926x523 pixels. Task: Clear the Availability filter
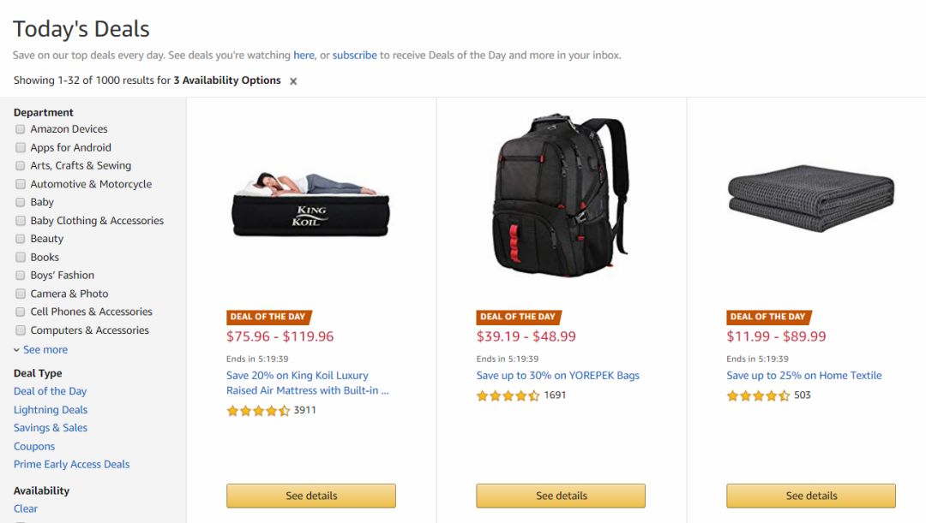26,508
